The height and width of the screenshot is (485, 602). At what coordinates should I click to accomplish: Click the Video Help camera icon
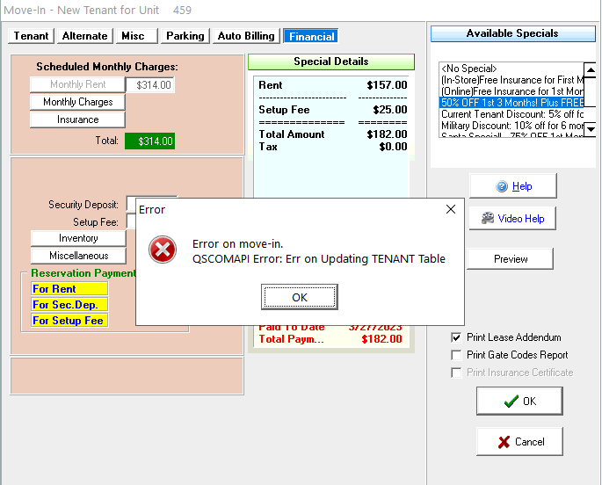coord(488,218)
